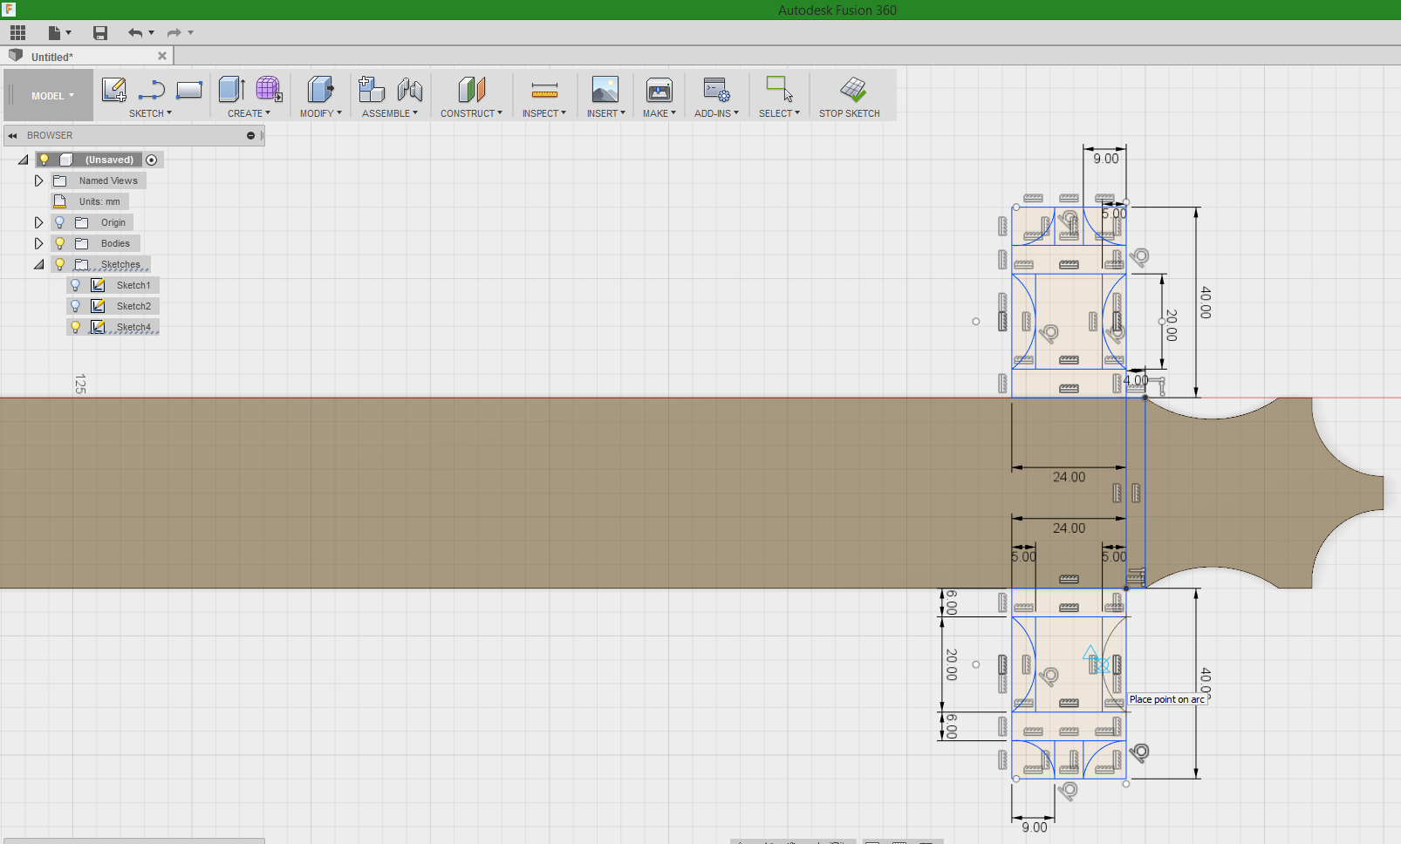This screenshot has width=1401, height=844.
Task: Select the Measure inspect icon
Action: click(544, 90)
